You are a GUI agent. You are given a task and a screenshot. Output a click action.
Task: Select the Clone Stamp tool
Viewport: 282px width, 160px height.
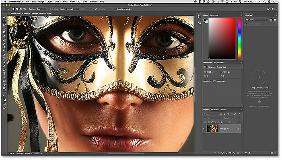click(4, 47)
